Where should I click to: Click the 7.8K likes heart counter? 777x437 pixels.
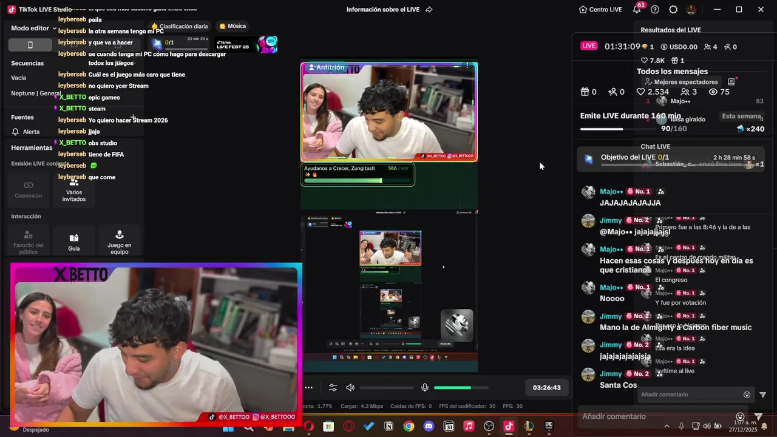pos(653,61)
